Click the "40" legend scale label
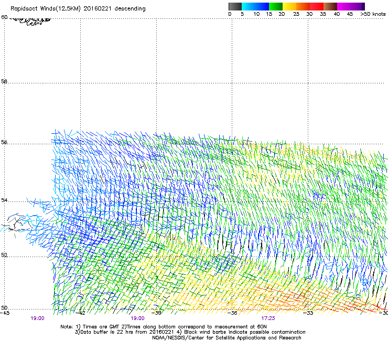Image resolution: width=388 pixels, height=341 pixels. point(337,14)
